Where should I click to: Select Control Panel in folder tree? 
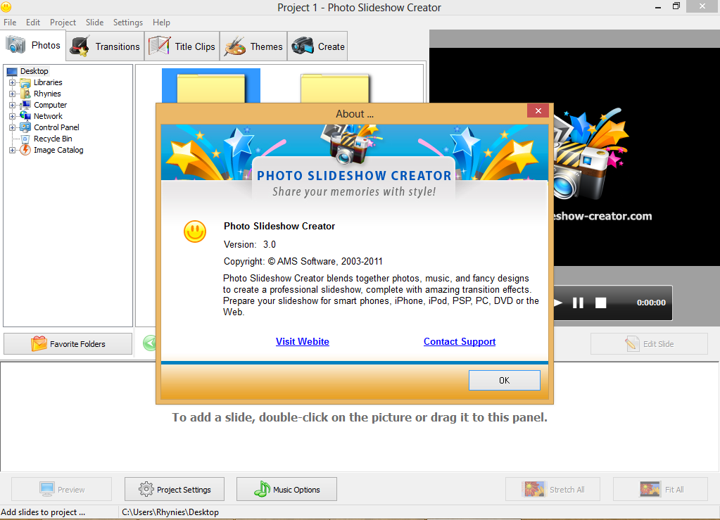(x=56, y=127)
